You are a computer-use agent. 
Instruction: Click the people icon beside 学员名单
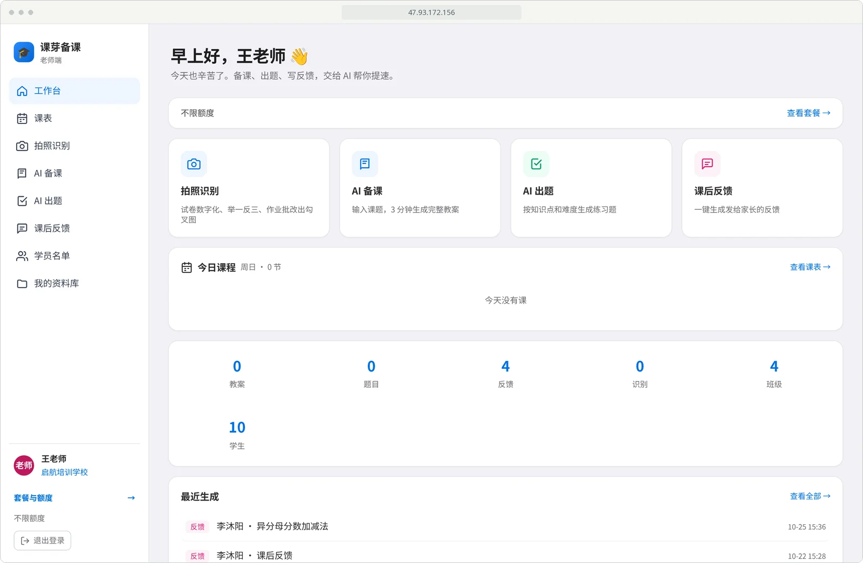tap(22, 256)
